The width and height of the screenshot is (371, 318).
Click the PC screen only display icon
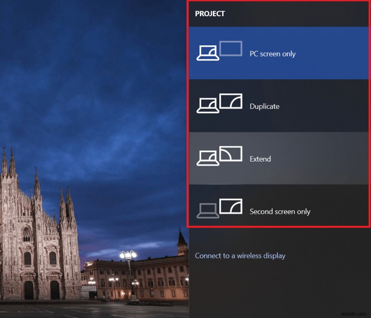pyautogui.click(x=219, y=50)
